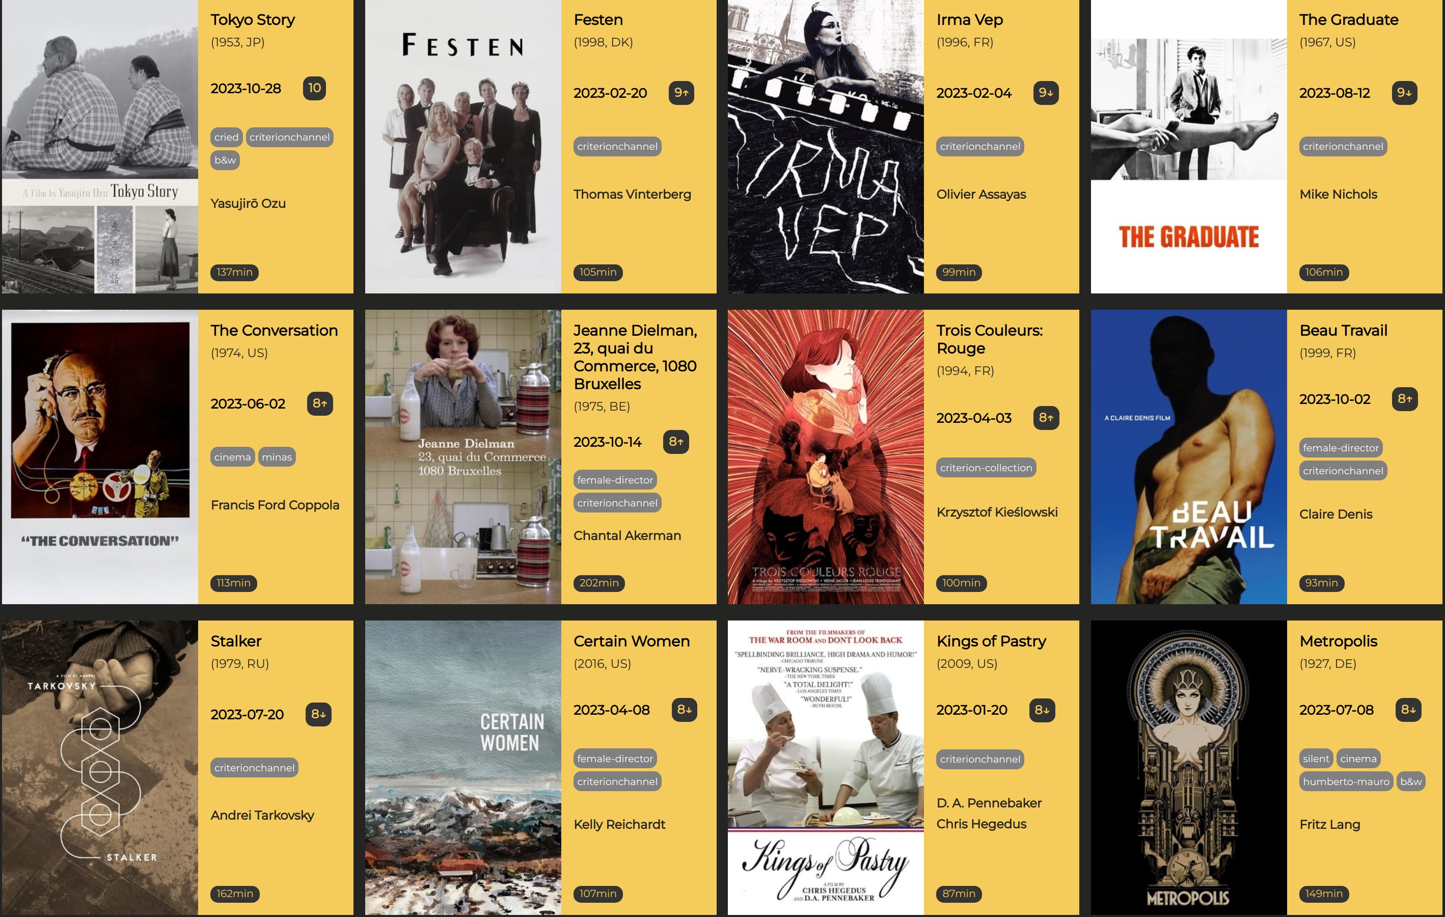This screenshot has height=917, width=1445.
Task: Click the 8↑ rating badge on Beau Travail
Action: 1405,399
